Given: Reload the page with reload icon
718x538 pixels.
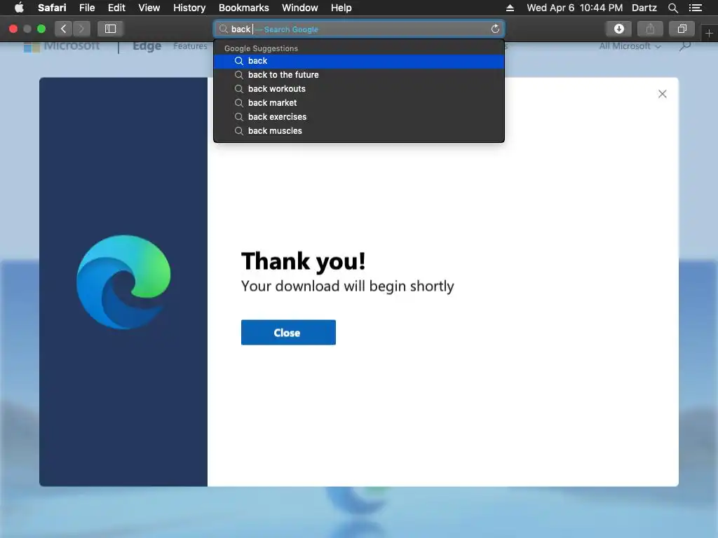Looking at the screenshot, I should tap(495, 29).
